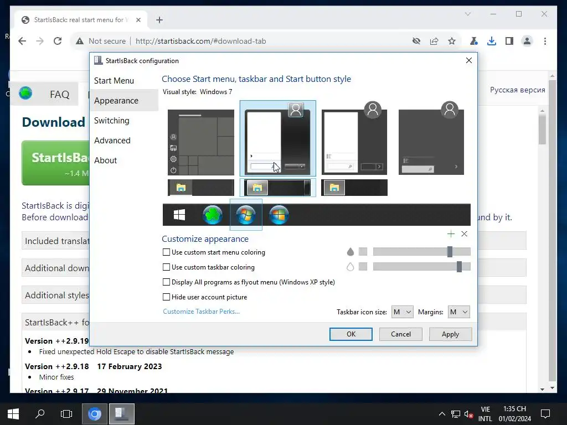This screenshot has width=567, height=425.
Task: Click the share page icon in address bar
Action: (x=434, y=41)
